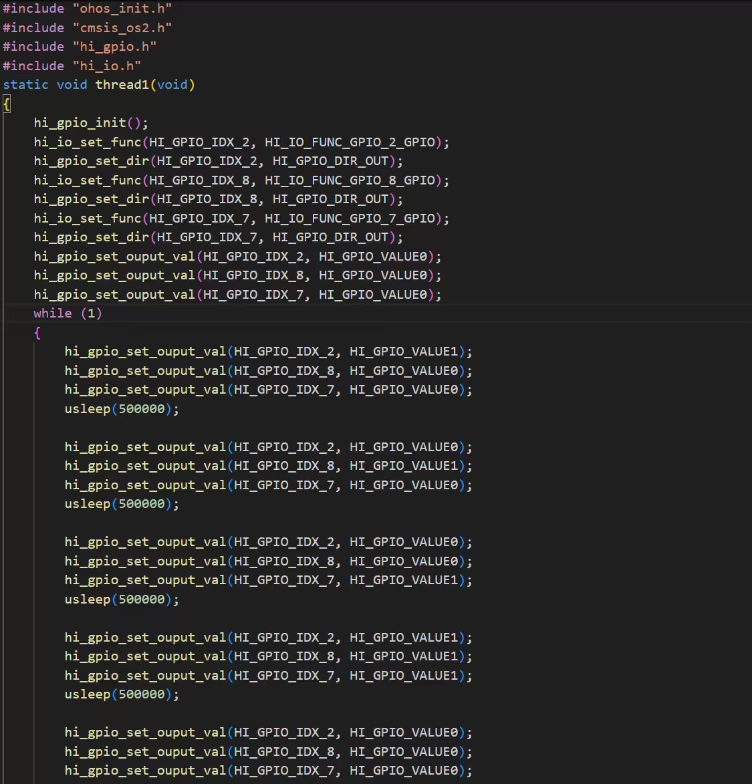Click the #include "hi_io.h" line
The height and width of the screenshot is (784, 752).
click(x=72, y=66)
